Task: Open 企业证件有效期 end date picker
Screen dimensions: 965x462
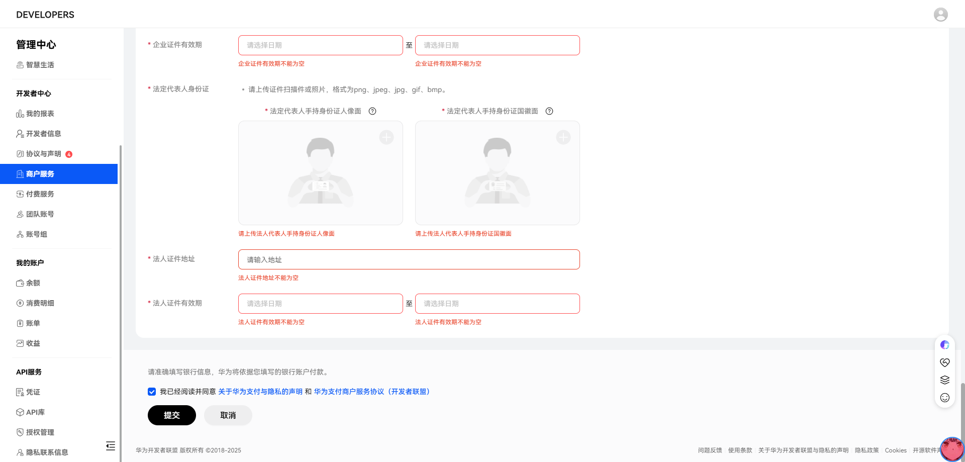Action: pyautogui.click(x=497, y=45)
